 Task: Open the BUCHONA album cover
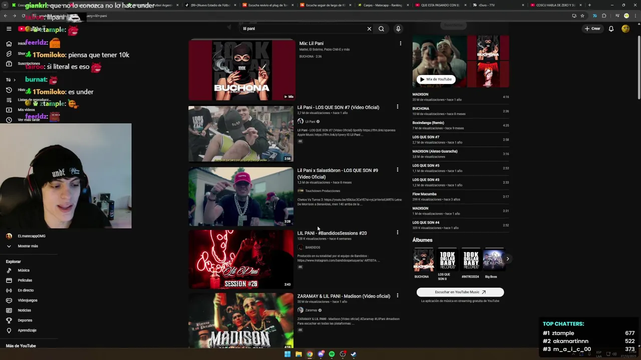[423, 260]
